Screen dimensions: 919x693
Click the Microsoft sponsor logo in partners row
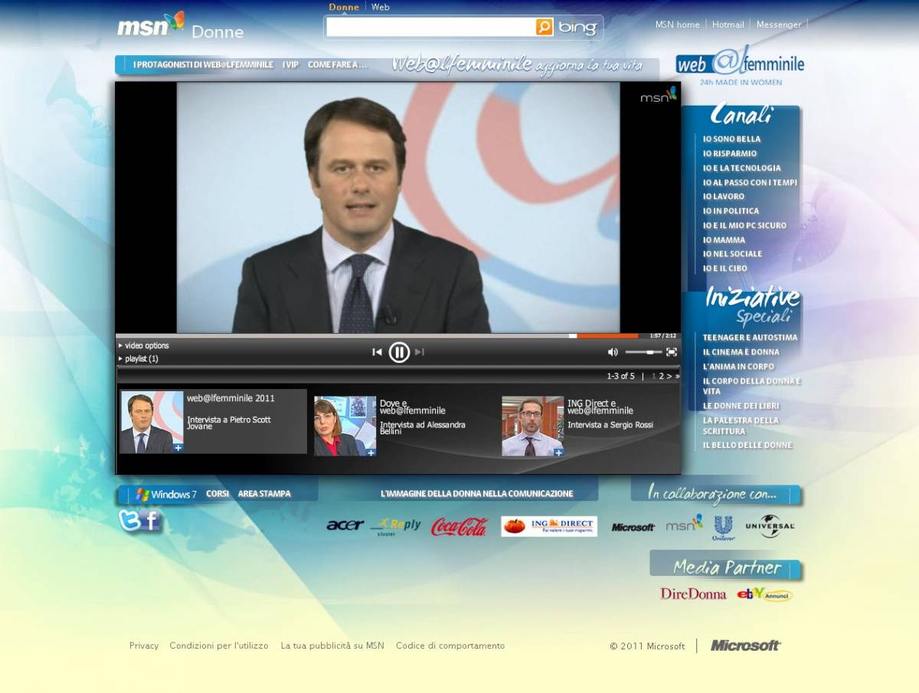(633, 527)
